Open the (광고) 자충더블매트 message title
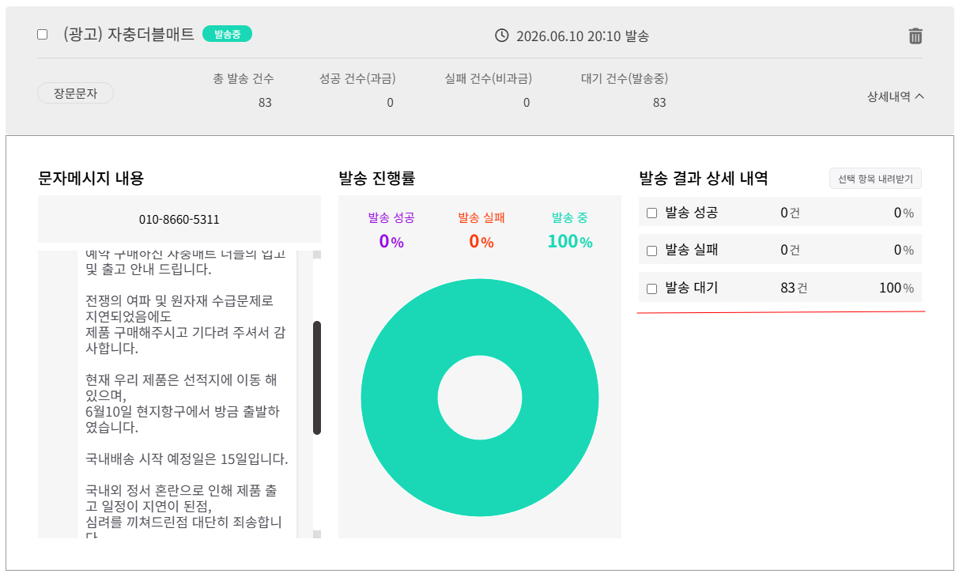974x581 pixels. [x=129, y=35]
